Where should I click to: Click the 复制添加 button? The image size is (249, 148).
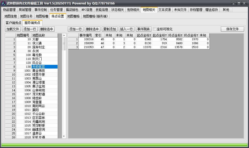[x=109, y=29]
